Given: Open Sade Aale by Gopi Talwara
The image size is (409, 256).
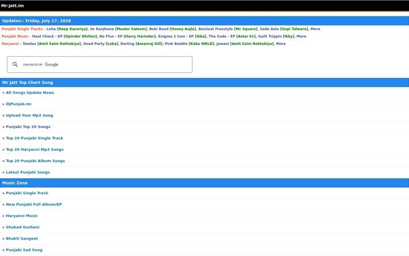Looking at the screenshot, I should 284,29.
